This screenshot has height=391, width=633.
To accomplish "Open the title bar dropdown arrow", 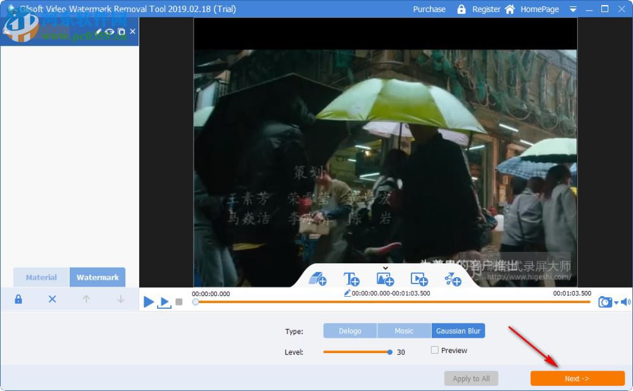I will tap(573, 9).
